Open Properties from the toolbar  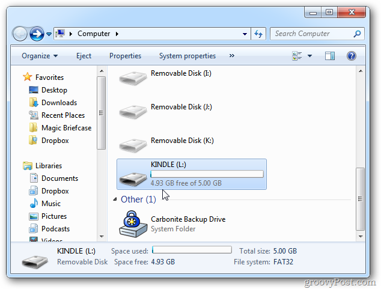tap(125, 56)
